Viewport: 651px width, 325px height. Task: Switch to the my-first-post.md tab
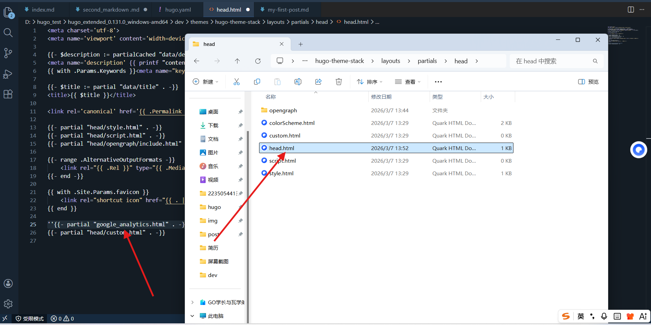click(x=288, y=10)
